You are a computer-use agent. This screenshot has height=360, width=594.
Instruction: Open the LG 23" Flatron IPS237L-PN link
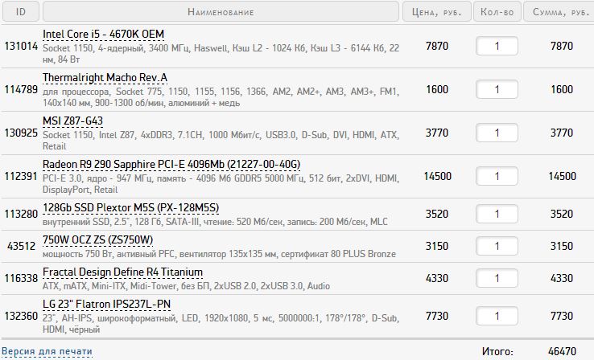click(x=106, y=305)
